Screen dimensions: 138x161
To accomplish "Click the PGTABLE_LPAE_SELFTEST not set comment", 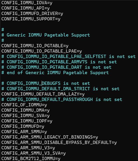I will click(x=68, y=56).
